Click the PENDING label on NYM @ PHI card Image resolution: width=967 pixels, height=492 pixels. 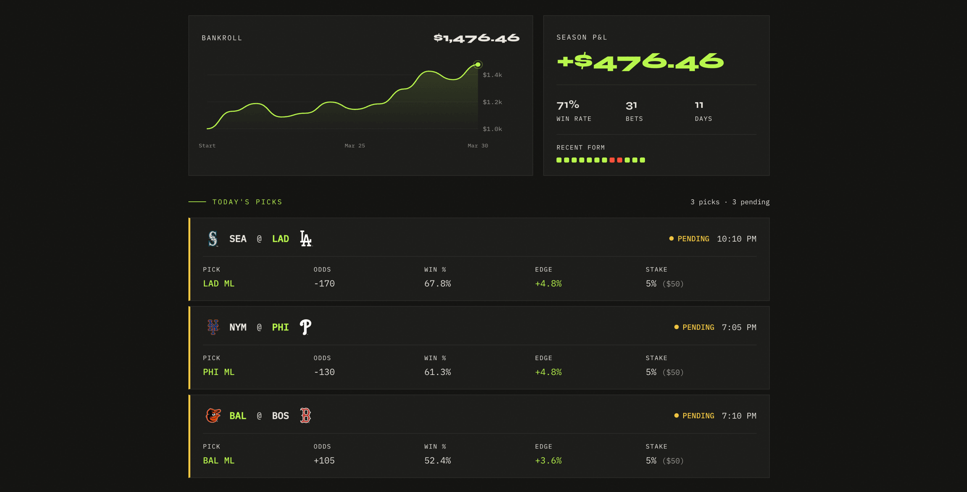pyautogui.click(x=698, y=327)
